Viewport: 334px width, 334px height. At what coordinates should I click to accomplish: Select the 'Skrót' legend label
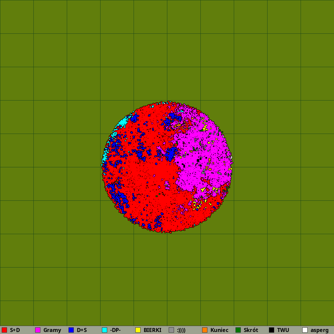(x=251, y=330)
